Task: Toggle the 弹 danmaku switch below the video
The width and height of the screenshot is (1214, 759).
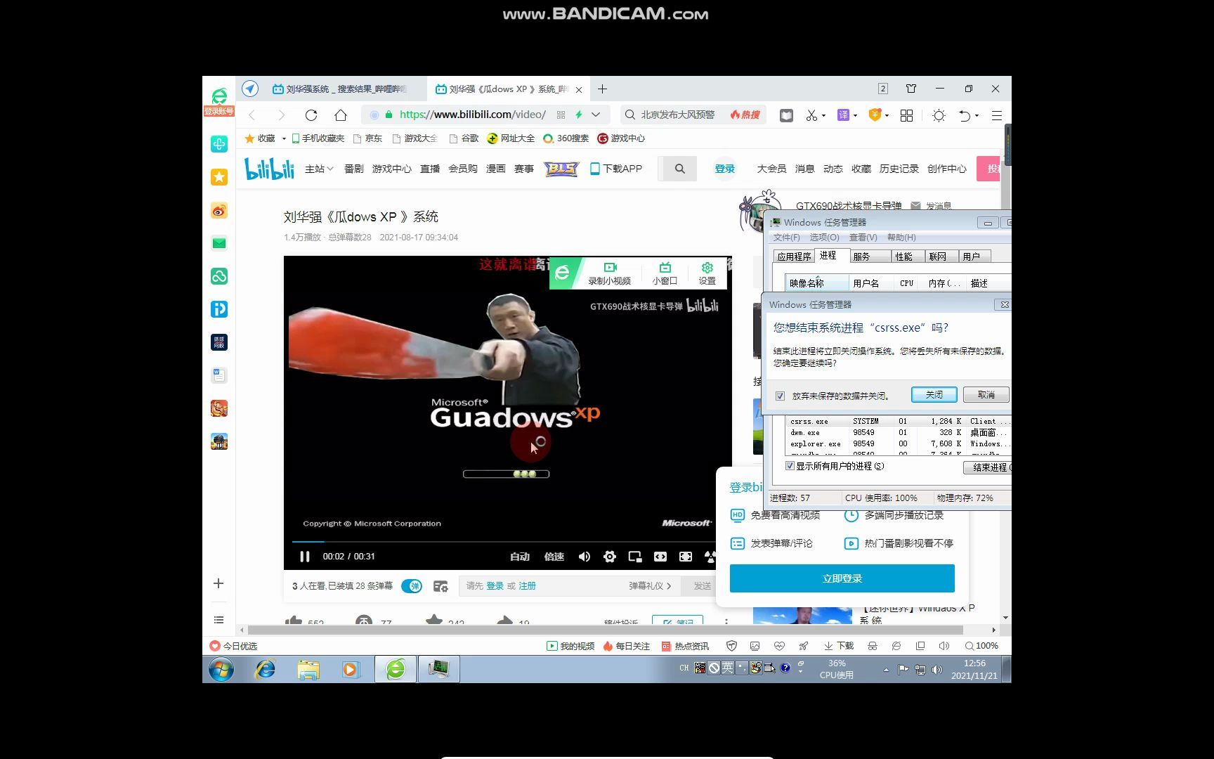Action: 411,585
